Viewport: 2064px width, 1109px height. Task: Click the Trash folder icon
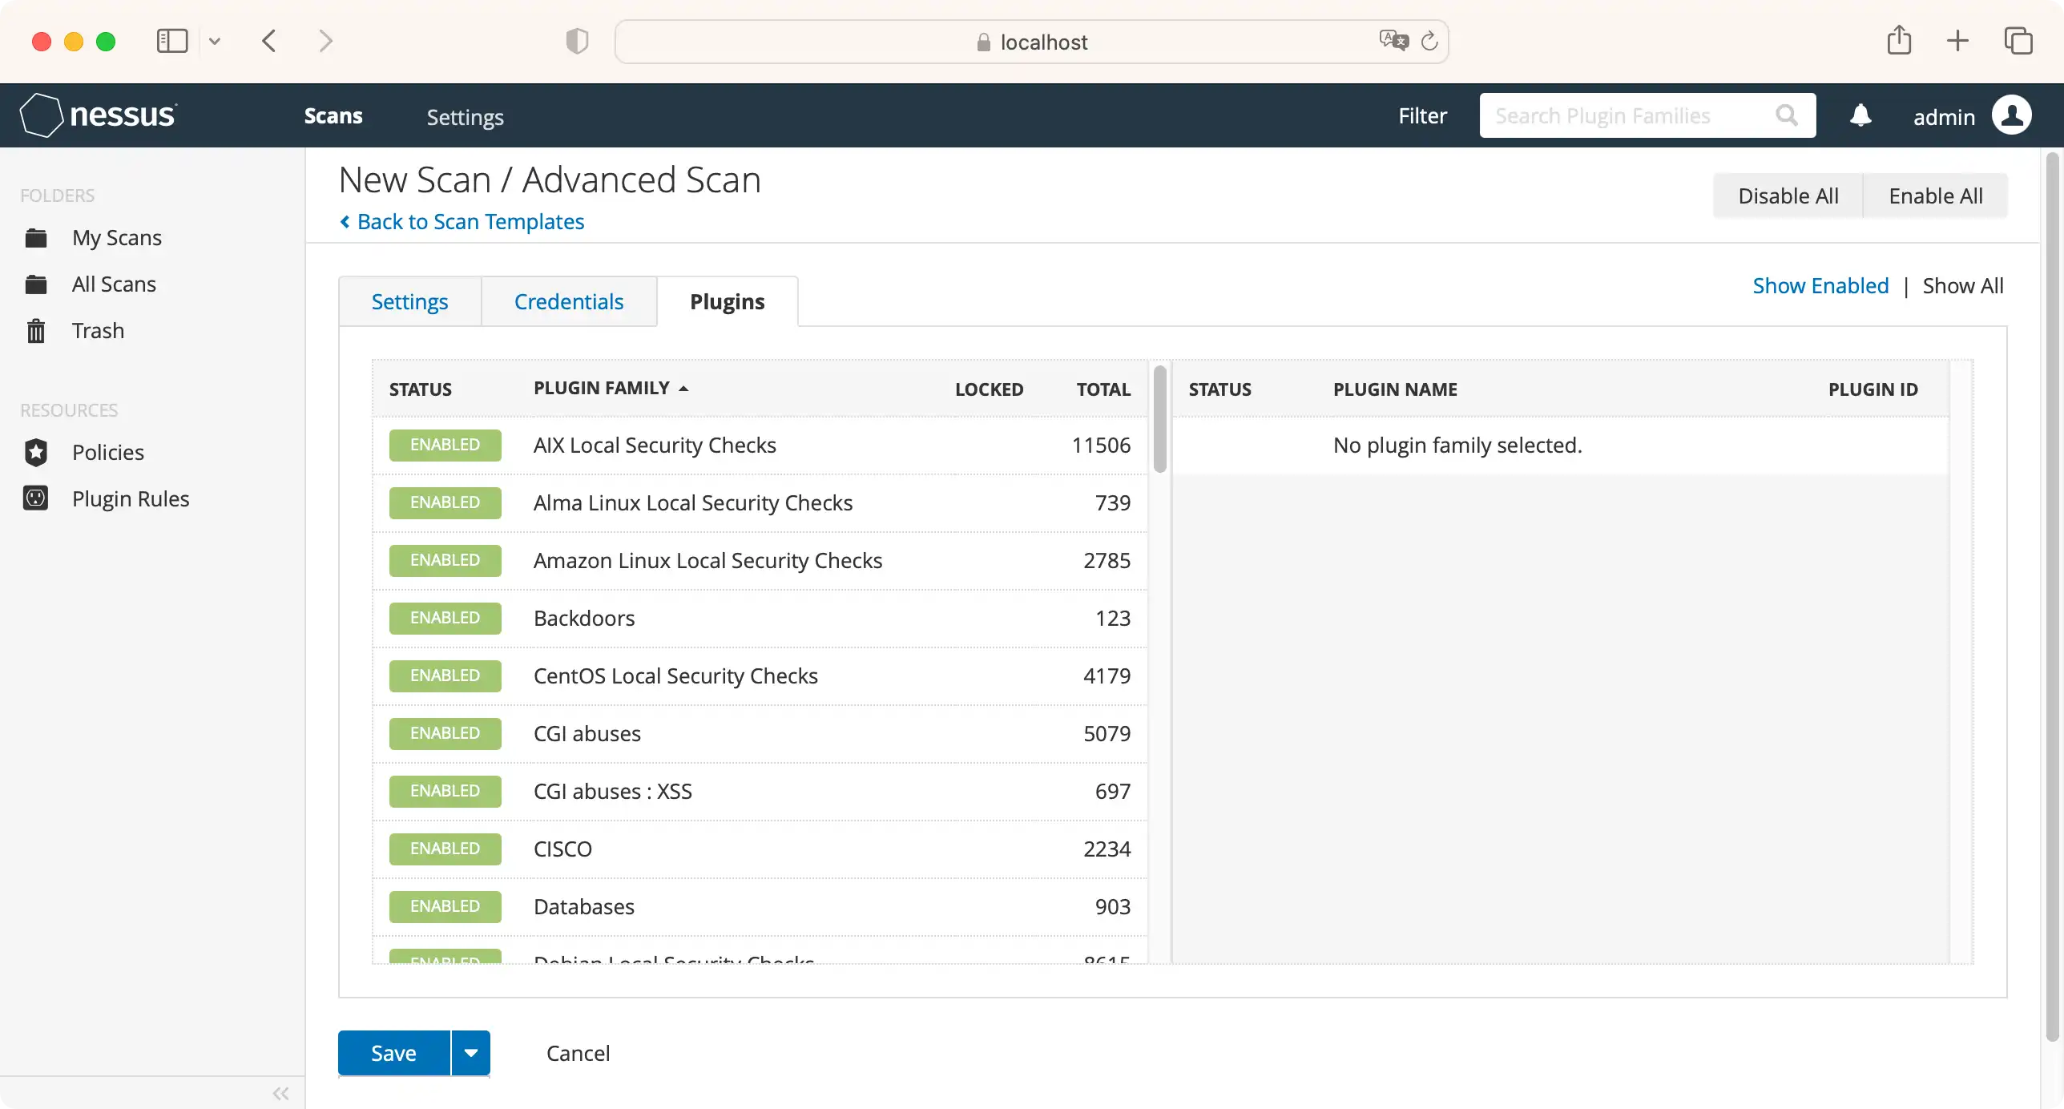35,329
